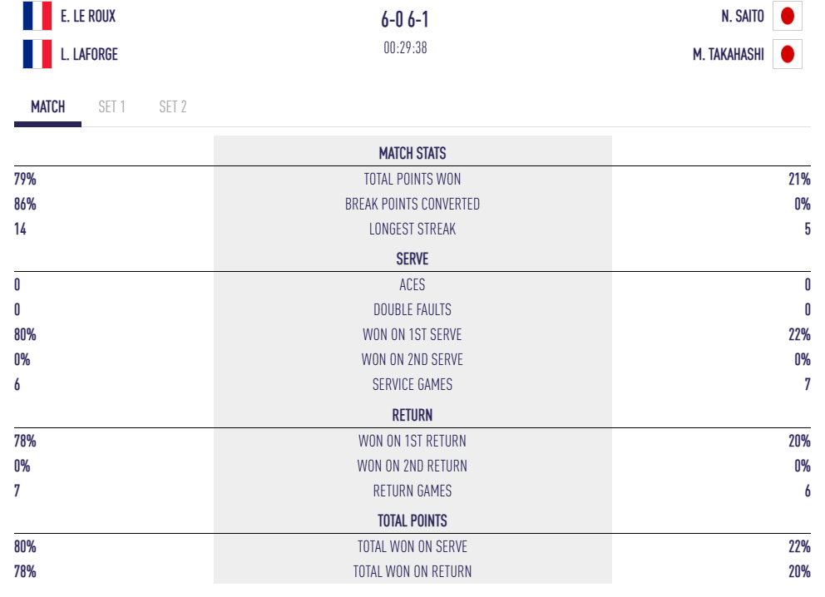
Task: Click the TOTAL POINTS section header
Action: pyautogui.click(x=412, y=521)
